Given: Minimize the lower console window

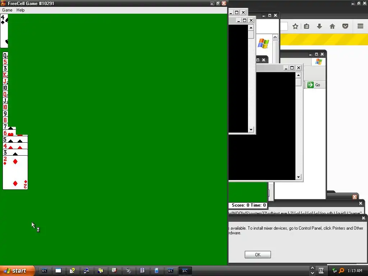Looking at the screenshot, I should coord(286,68).
